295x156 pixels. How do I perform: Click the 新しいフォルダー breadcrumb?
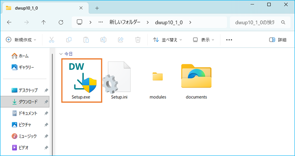pos(125,23)
